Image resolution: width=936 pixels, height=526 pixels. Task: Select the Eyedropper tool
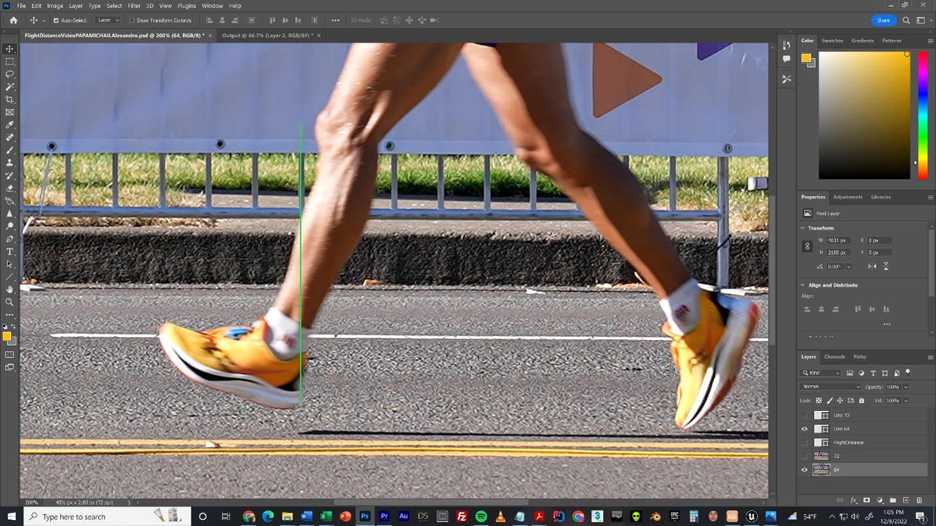pyautogui.click(x=10, y=125)
